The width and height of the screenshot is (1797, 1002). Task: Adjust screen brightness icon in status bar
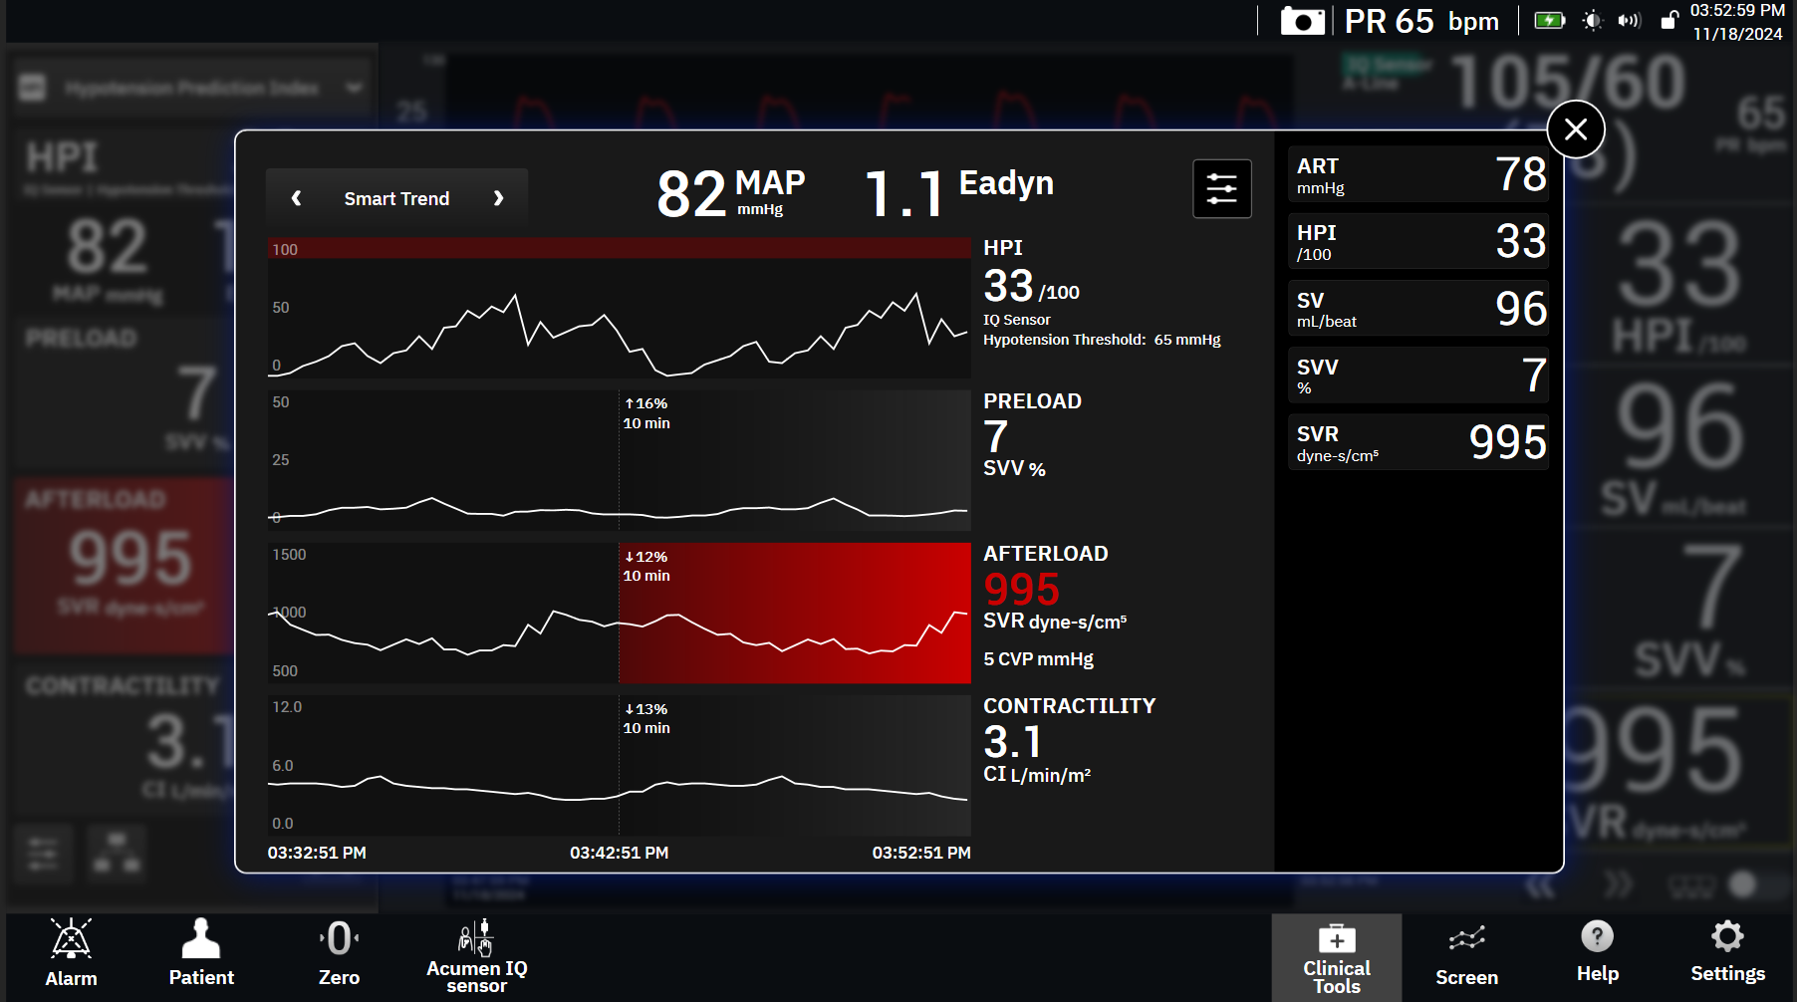[1592, 20]
